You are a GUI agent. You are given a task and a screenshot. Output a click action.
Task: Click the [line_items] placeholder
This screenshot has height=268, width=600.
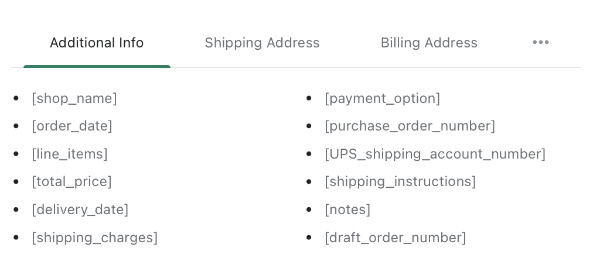70,154
